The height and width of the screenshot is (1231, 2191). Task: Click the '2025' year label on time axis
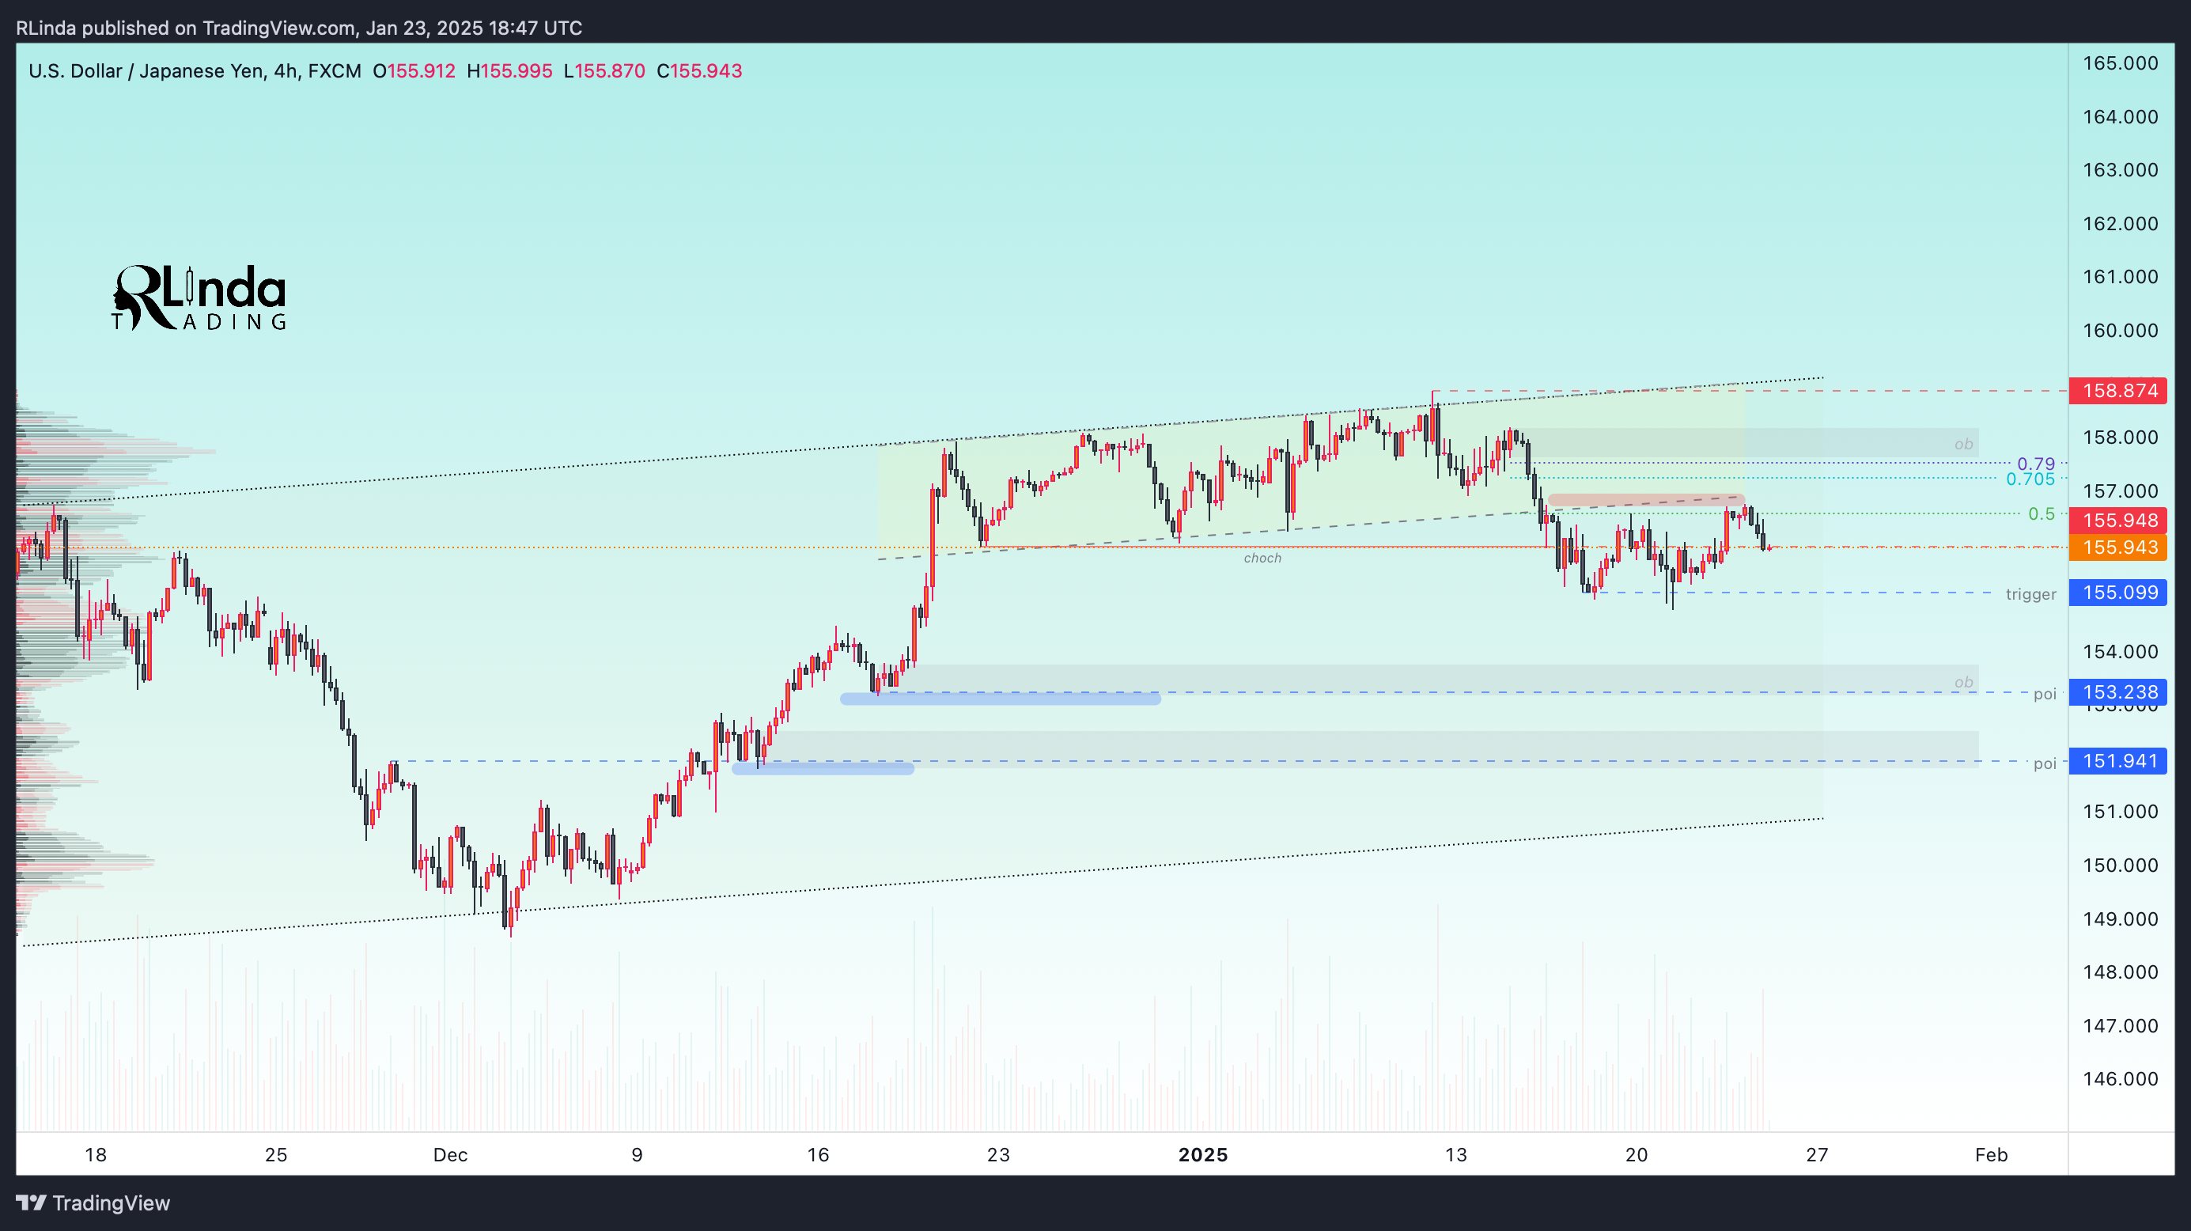(x=1202, y=1154)
